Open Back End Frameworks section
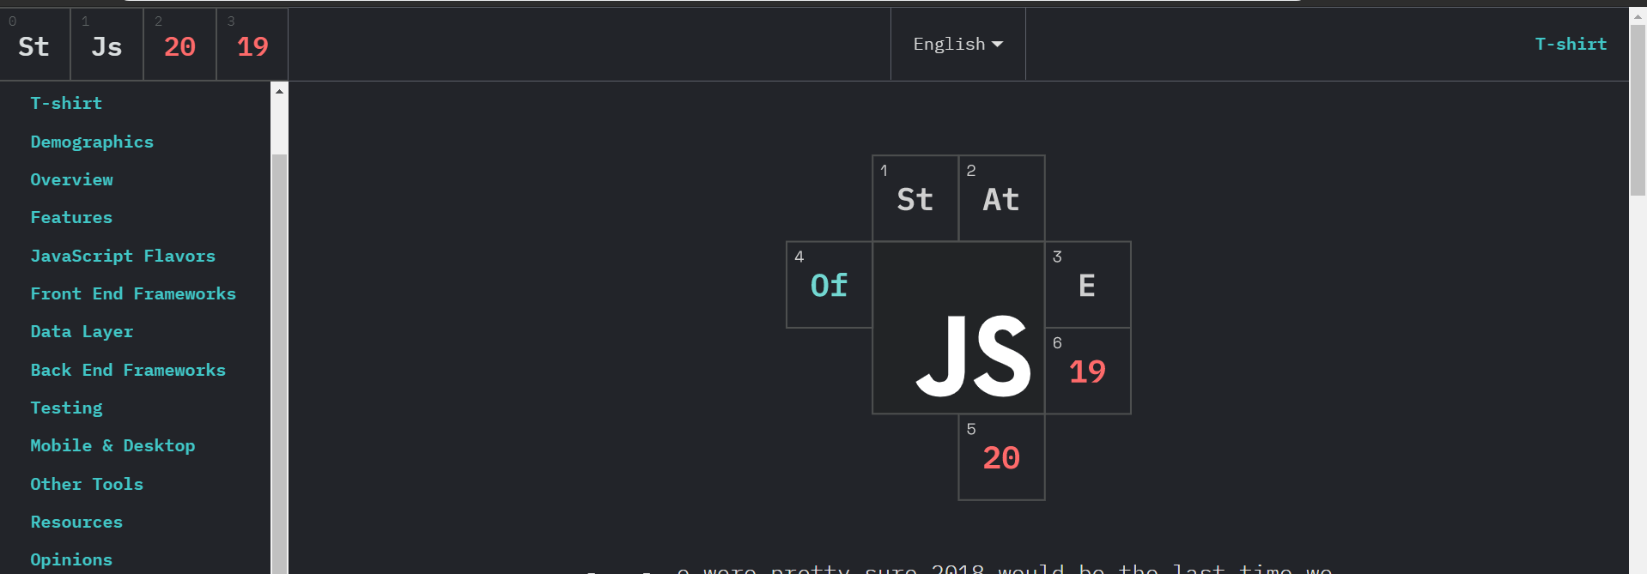Image resolution: width=1647 pixels, height=574 pixels. [128, 370]
